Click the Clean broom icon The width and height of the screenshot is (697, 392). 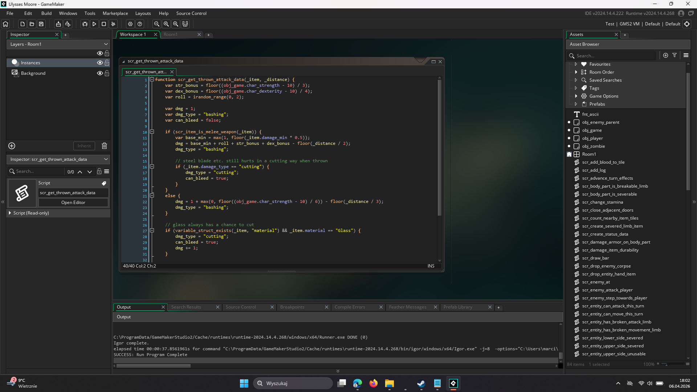pos(113,24)
